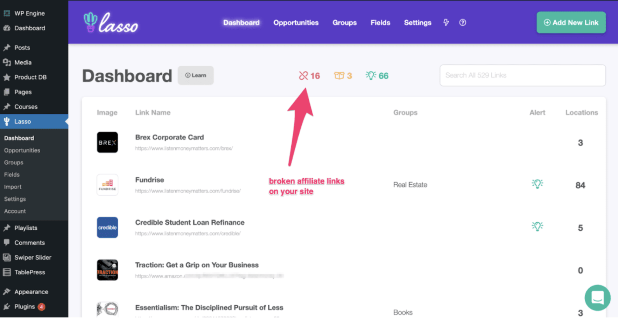
Task: Focus the Search All 529 Links field
Action: pyautogui.click(x=522, y=75)
